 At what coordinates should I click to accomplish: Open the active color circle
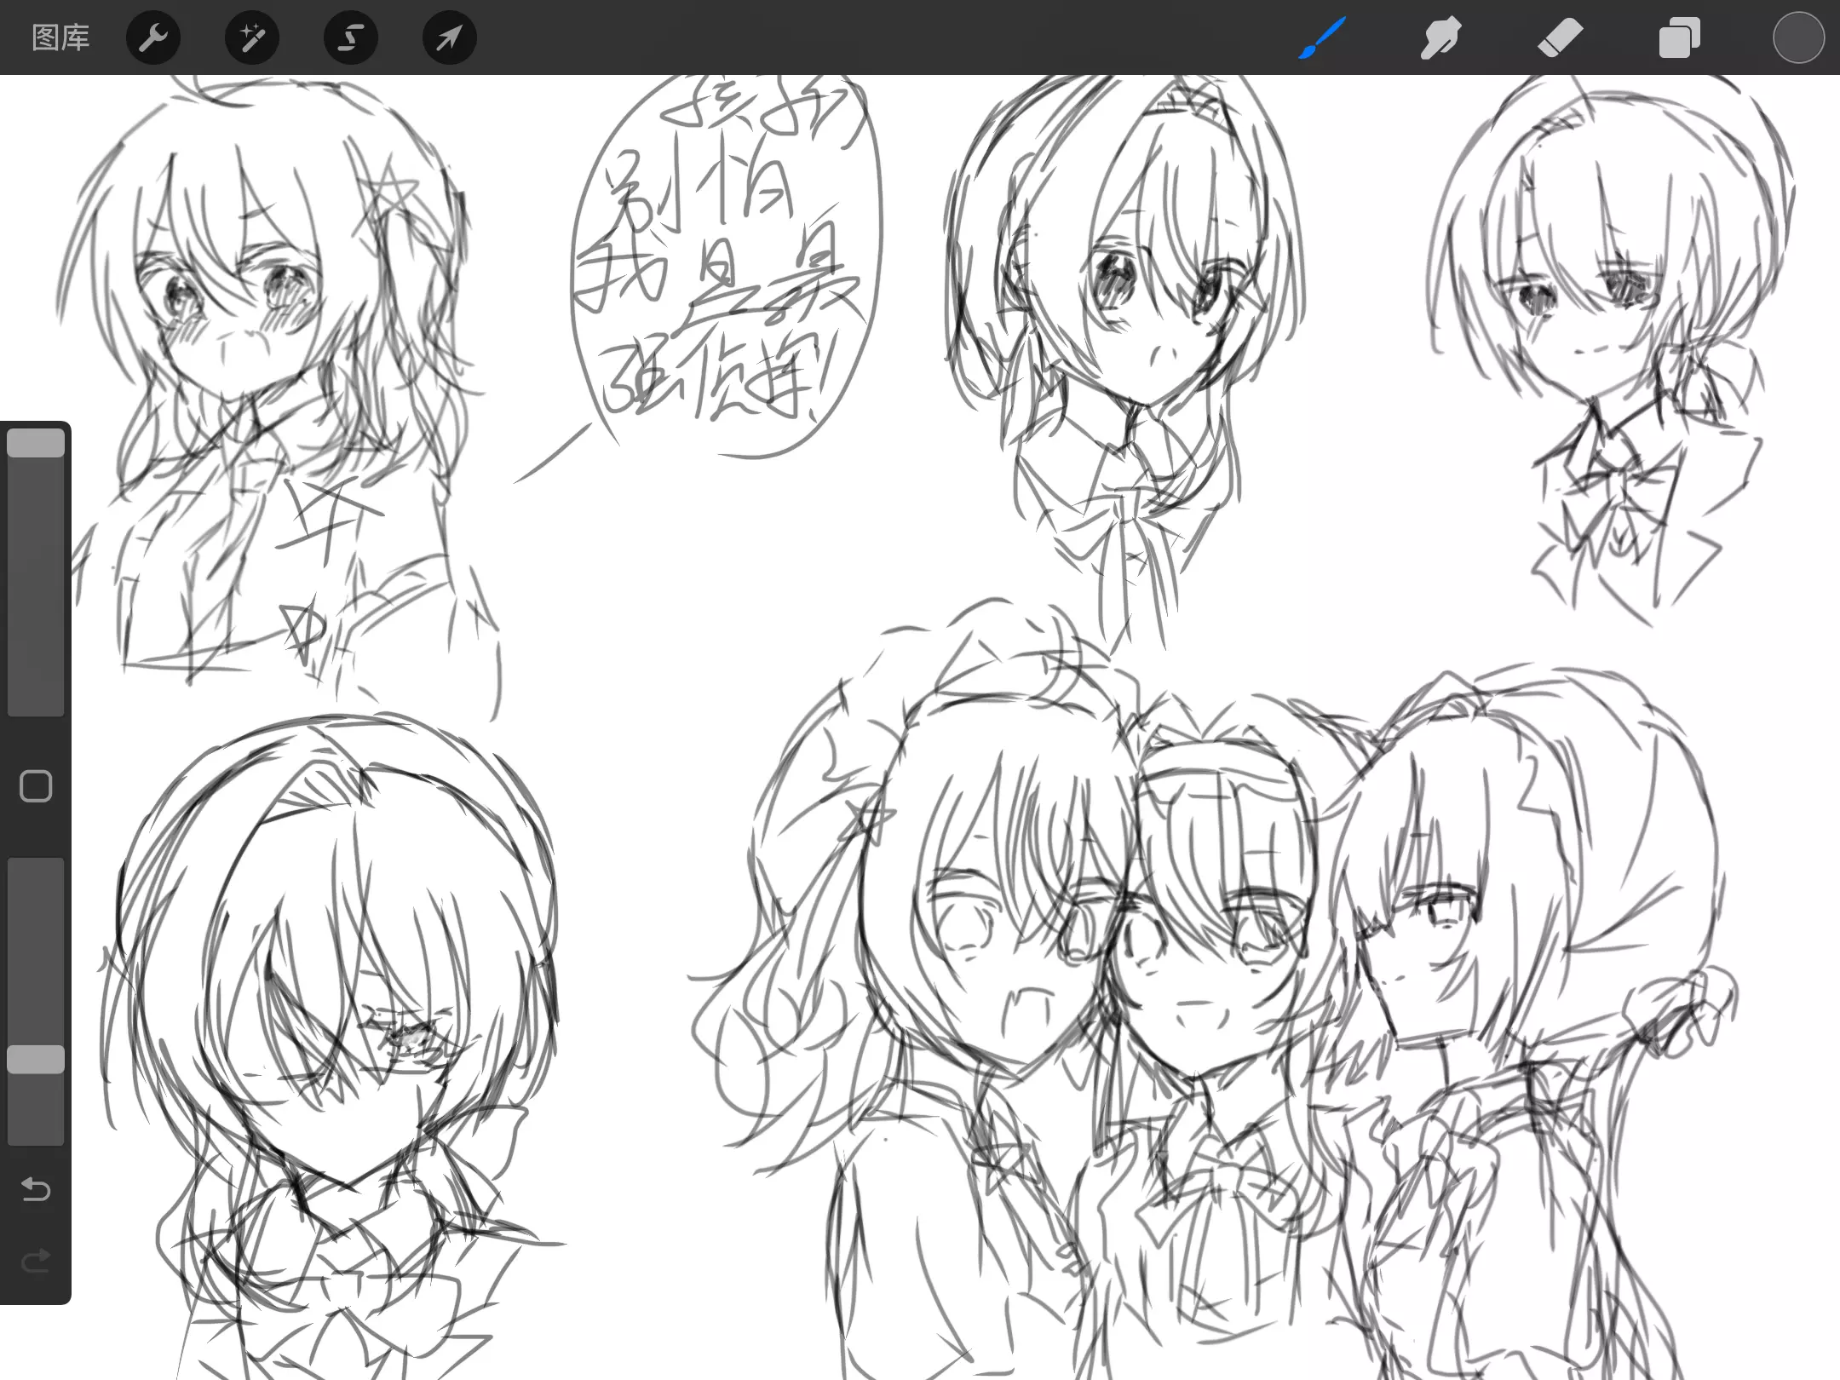coord(1798,37)
